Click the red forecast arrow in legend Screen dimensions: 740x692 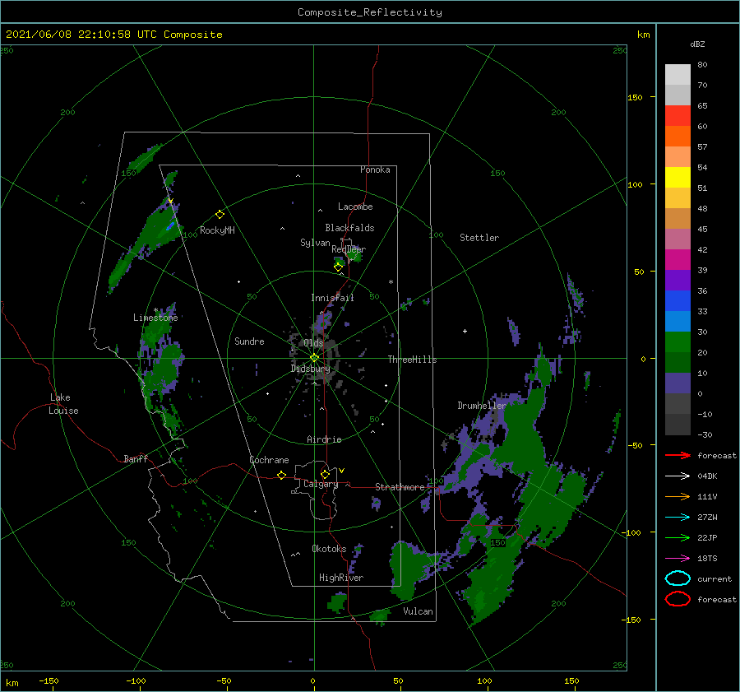[x=678, y=455]
